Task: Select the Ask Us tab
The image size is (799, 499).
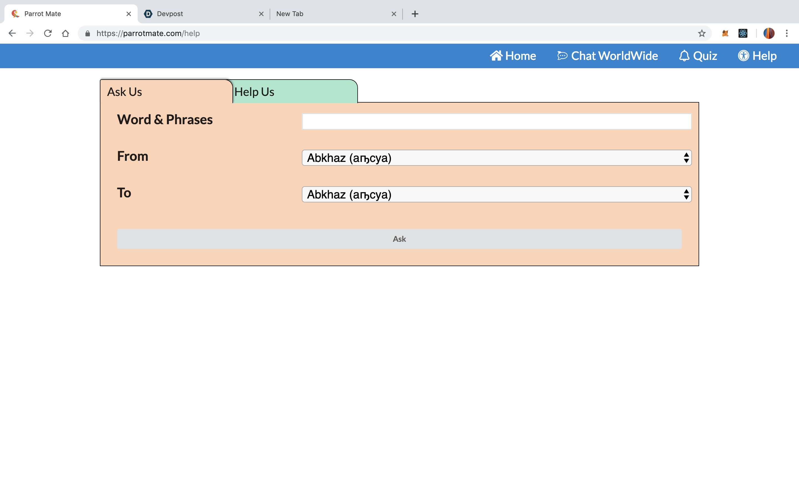Action: [165, 92]
